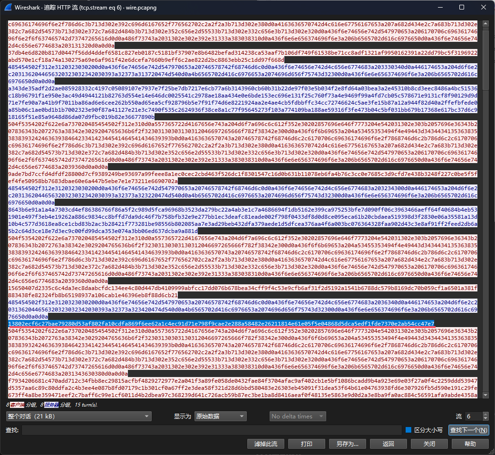Minimize the Follow HTTP Stream window
The width and height of the screenshot is (495, 455).
click(x=440, y=8)
